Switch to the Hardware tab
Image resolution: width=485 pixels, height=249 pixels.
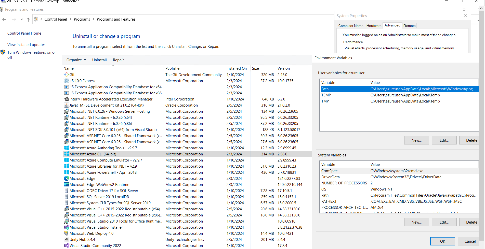pyautogui.click(x=374, y=26)
